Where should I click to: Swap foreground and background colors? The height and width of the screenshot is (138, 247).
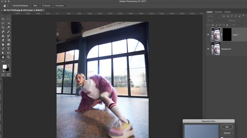[x=8, y=65]
